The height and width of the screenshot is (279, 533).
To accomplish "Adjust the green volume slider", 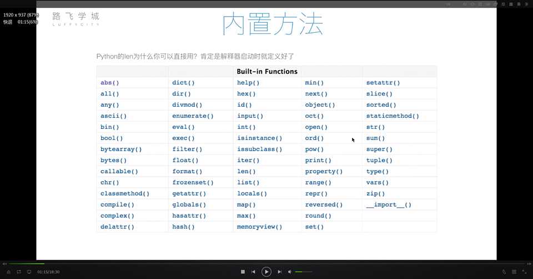I will point(304,272).
